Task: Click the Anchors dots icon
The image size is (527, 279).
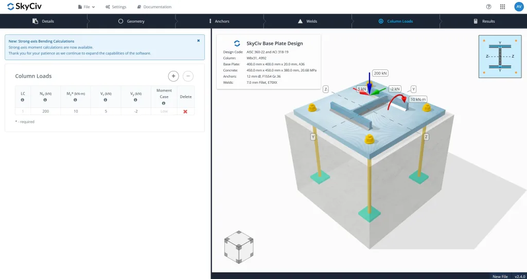Action: click(210, 21)
